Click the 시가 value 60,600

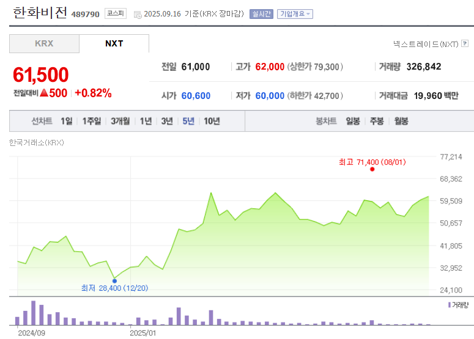pos(196,96)
